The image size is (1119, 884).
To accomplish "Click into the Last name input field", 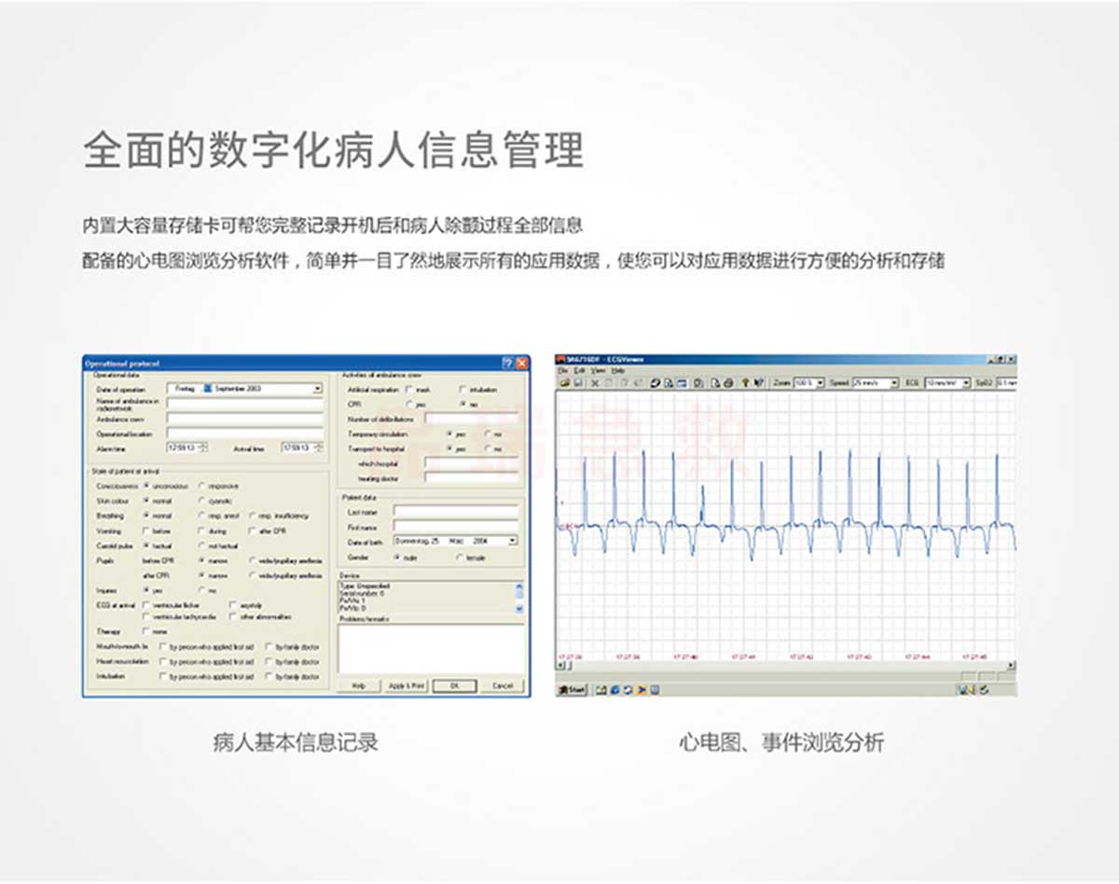I will (455, 512).
